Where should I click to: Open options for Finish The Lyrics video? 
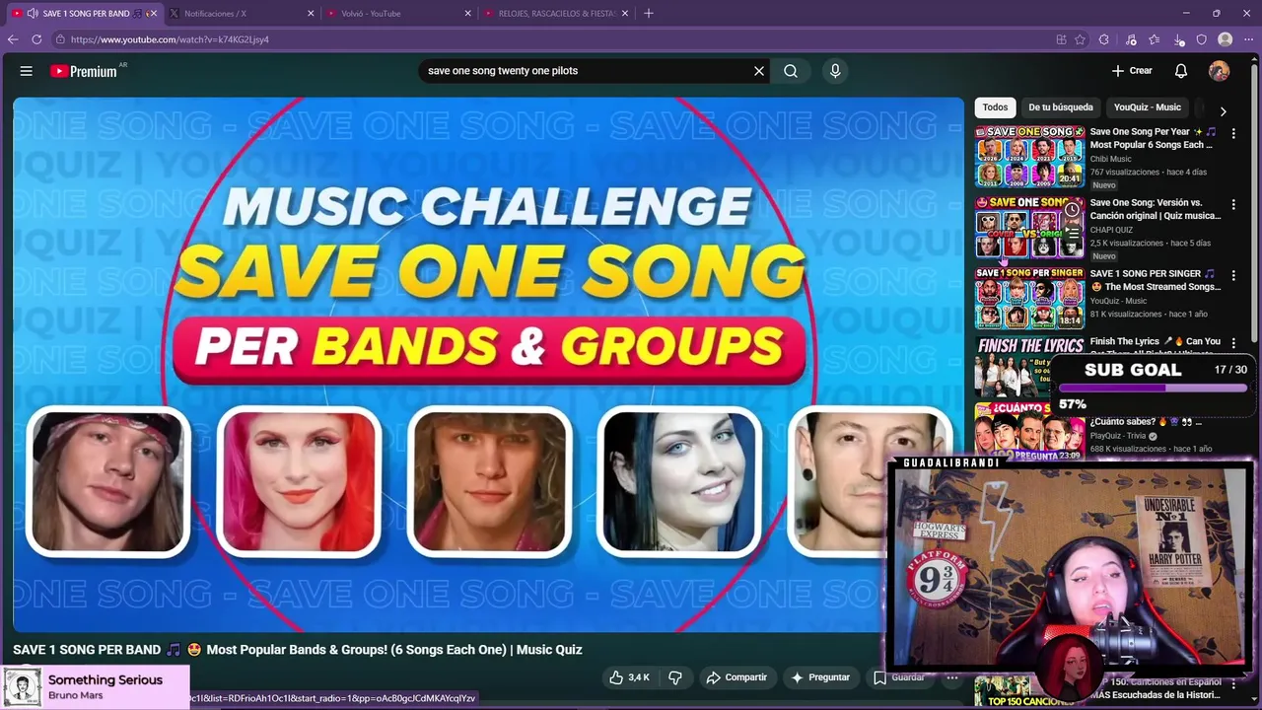1233,343
